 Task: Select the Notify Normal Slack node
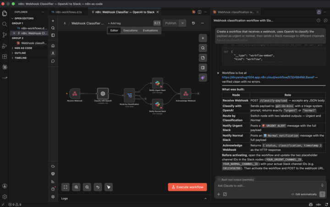(157, 104)
